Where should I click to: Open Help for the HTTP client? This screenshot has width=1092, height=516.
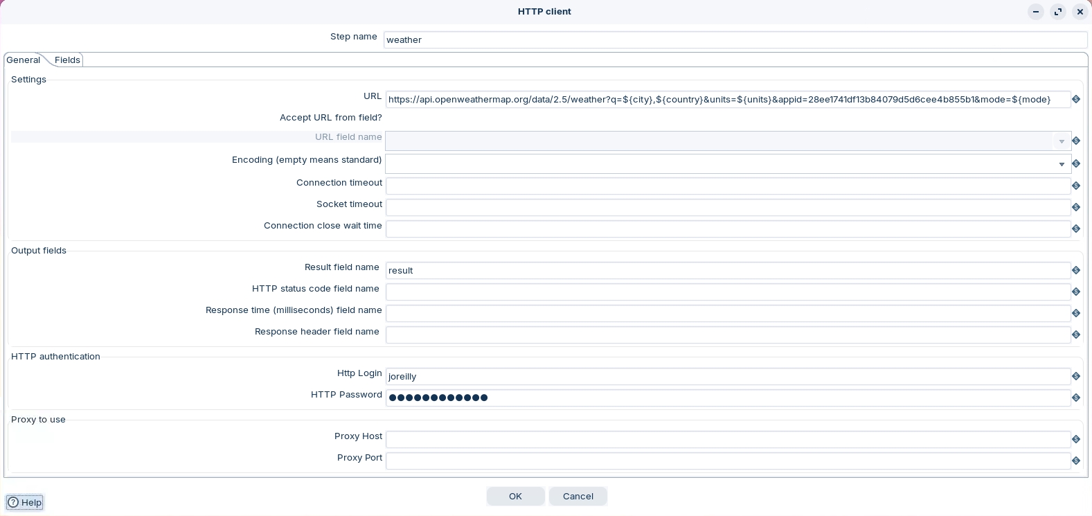pos(25,502)
